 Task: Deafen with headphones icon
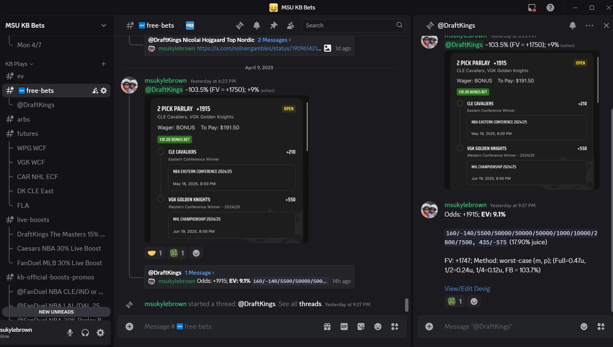(85, 332)
